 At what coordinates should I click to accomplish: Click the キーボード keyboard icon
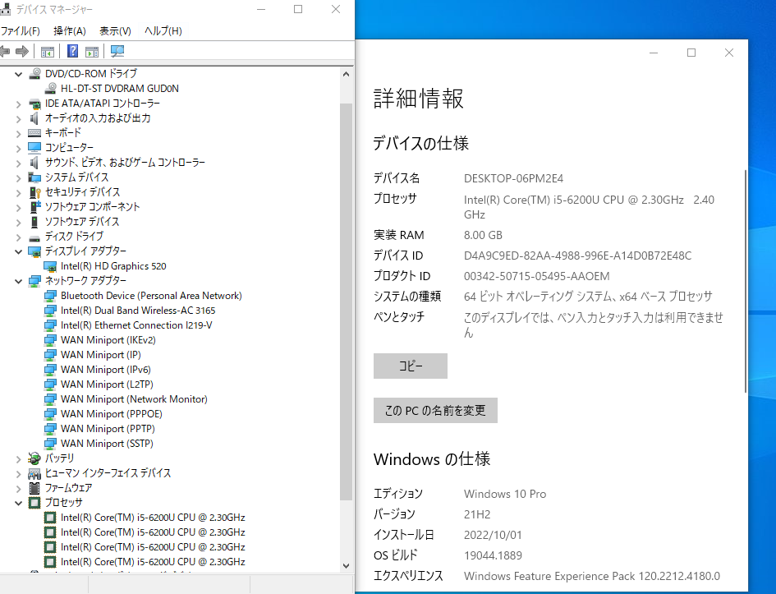coord(34,132)
